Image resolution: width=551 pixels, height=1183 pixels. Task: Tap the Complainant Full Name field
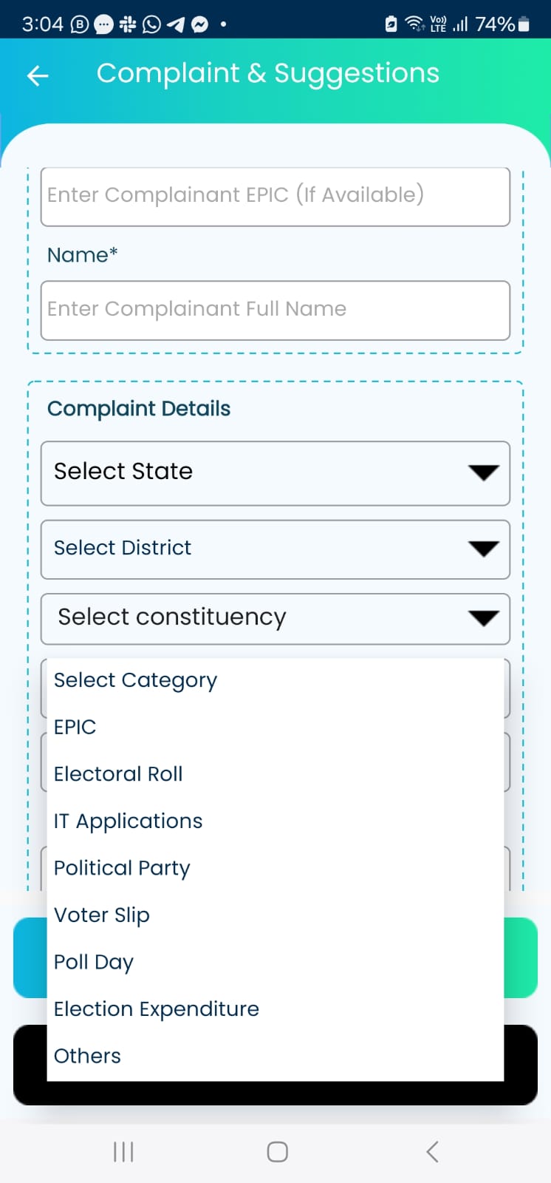coord(275,310)
